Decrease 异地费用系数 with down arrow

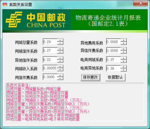123,43
